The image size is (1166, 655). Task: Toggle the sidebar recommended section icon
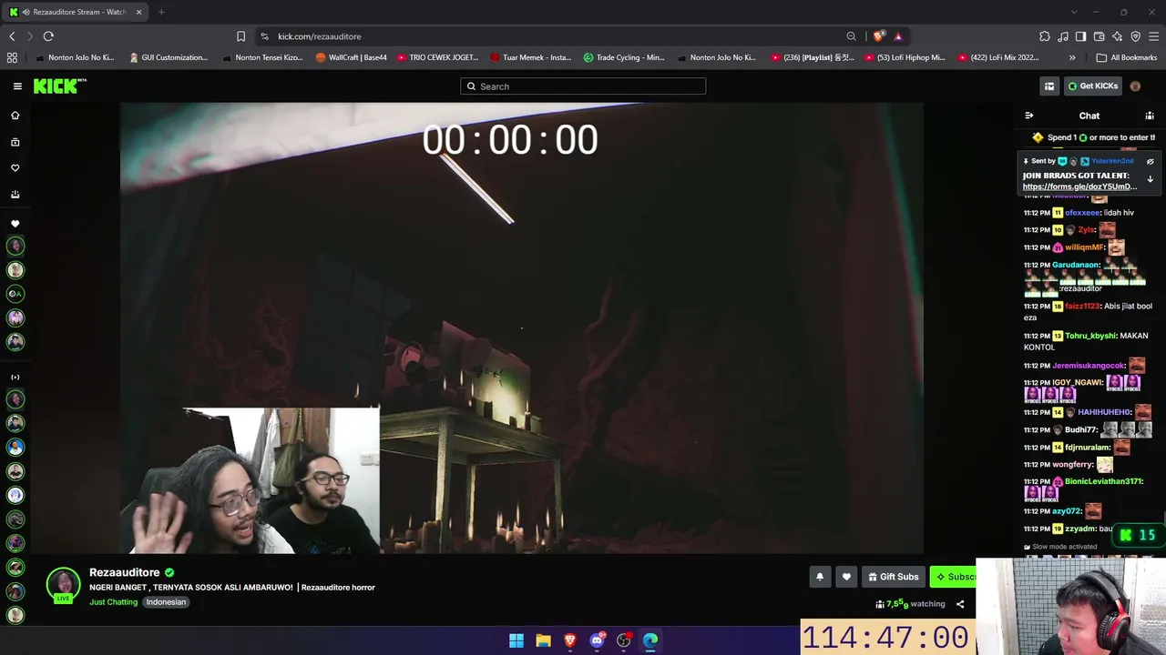coord(15,378)
